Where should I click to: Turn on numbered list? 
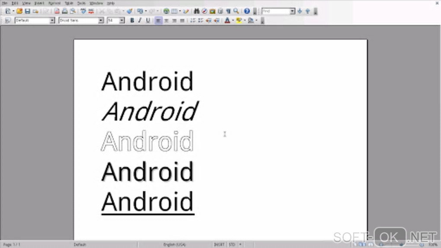pos(193,21)
